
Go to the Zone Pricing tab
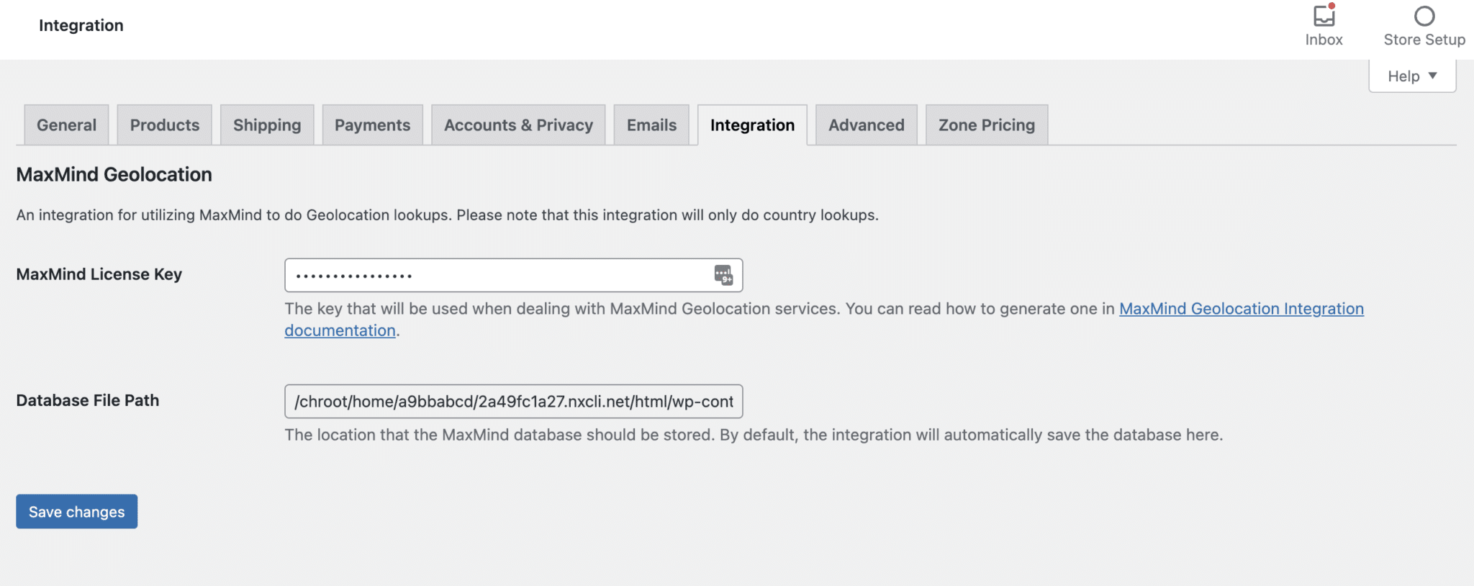[x=986, y=125]
